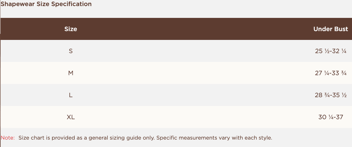Click the 27 ¼ lower value for M
The height and width of the screenshot is (147, 352).
point(322,73)
